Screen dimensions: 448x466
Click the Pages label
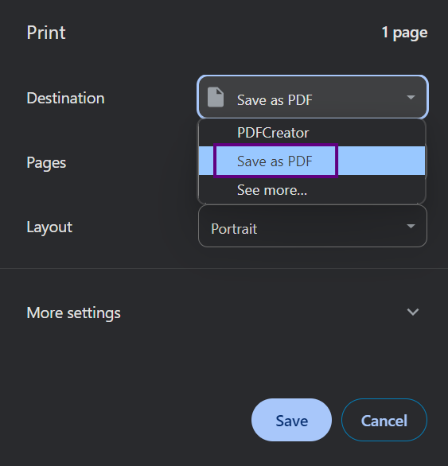pyautogui.click(x=46, y=163)
